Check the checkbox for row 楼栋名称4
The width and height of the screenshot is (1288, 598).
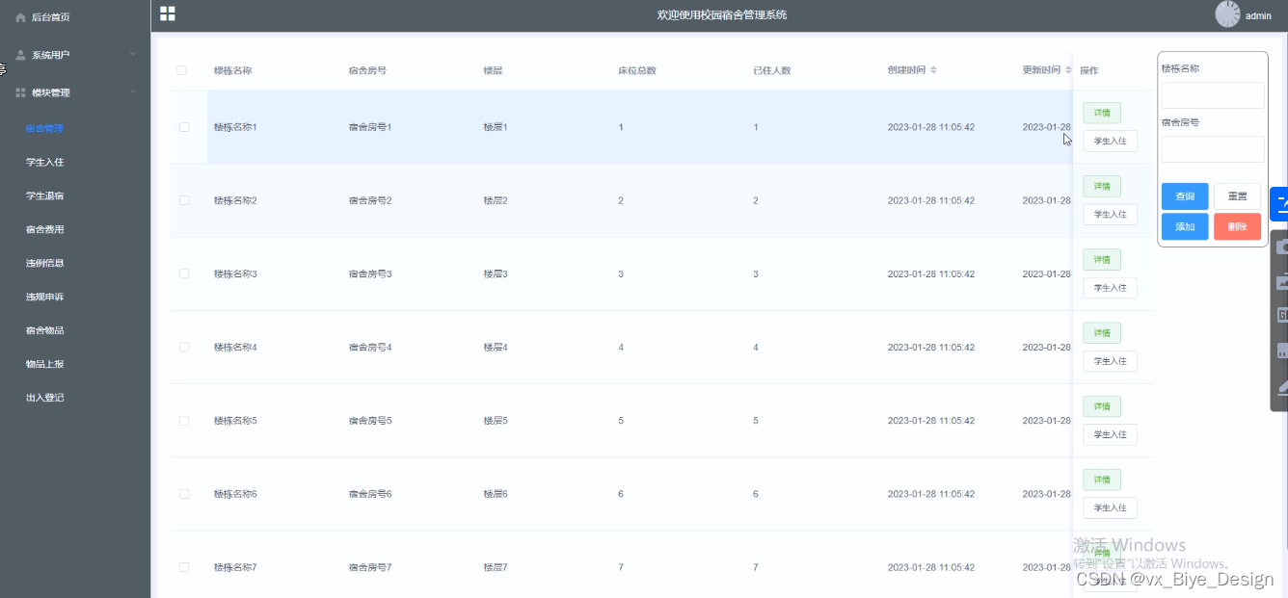point(184,347)
